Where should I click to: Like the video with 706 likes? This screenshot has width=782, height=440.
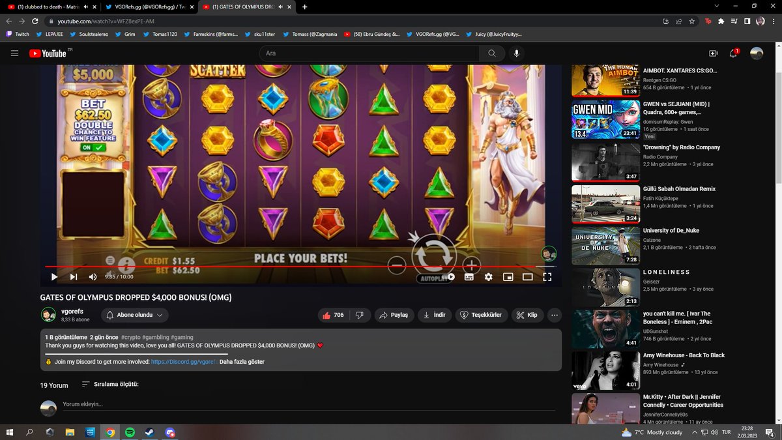pos(334,315)
